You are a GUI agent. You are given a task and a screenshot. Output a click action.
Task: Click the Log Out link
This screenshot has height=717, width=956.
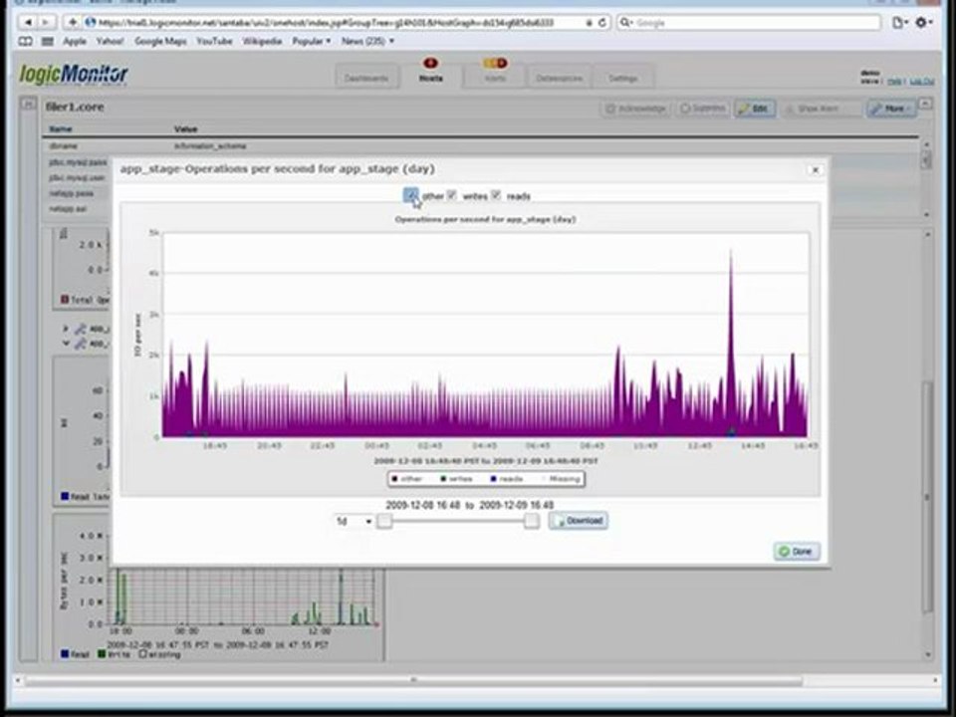click(922, 81)
